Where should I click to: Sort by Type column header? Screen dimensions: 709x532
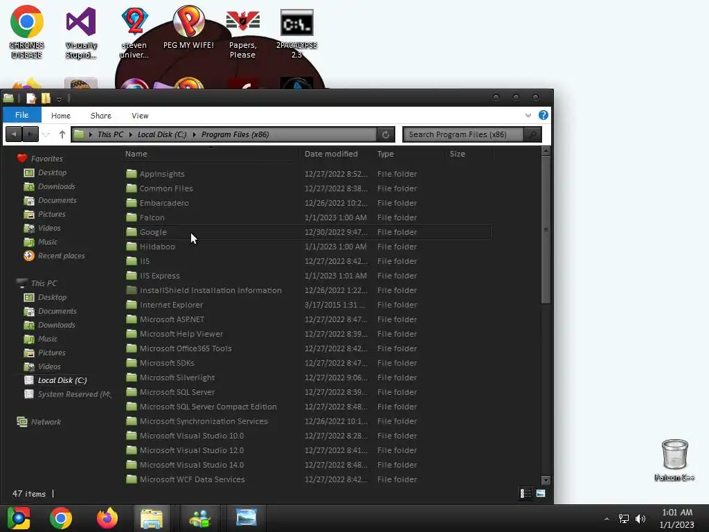click(409, 154)
